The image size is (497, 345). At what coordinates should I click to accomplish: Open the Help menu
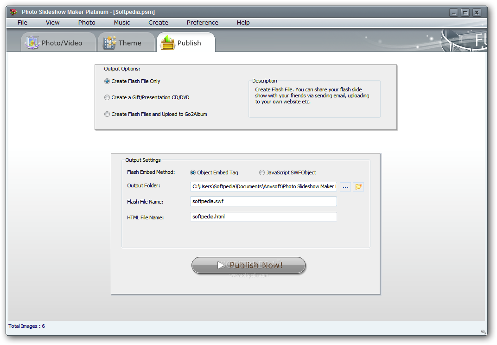pos(243,23)
